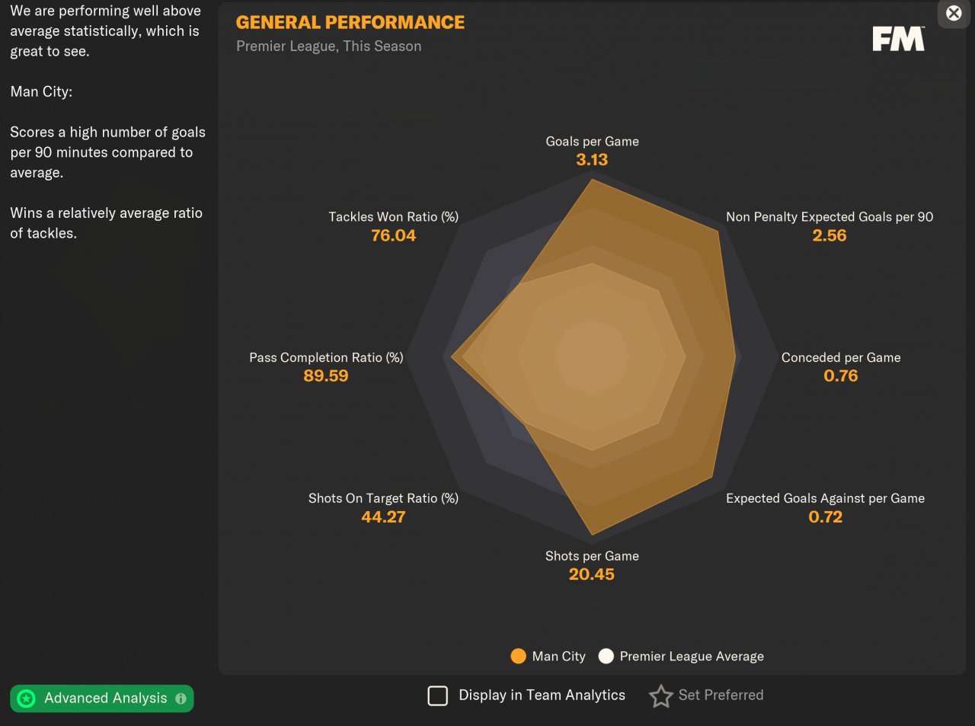Select Non Penalty Expected Goals per 90 label

830,217
